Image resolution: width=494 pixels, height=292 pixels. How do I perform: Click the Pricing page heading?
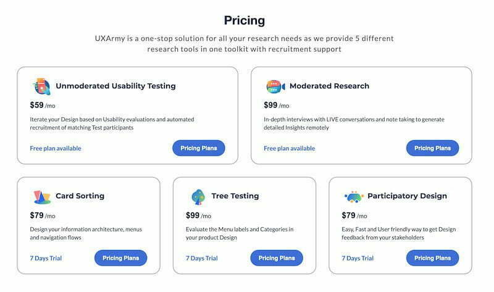tap(245, 21)
